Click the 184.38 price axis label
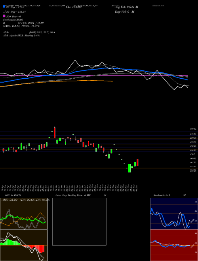Image resolution: width=198 pixels, height=261 pixels. pyautogui.click(x=193, y=150)
